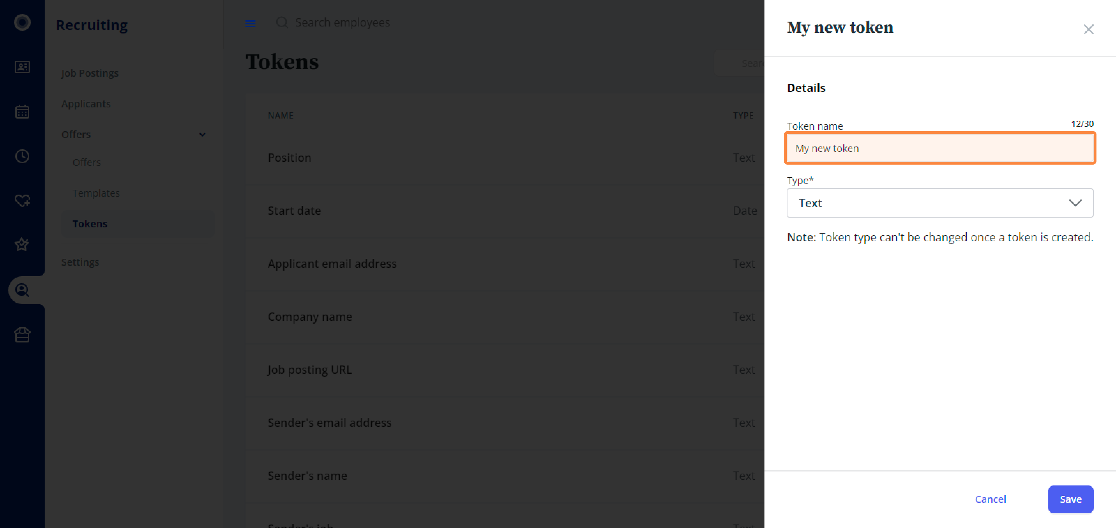Image resolution: width=1116 pixels, height=528 pixels.
Task: Open Templates under Offers
Action: tap(96, 193)
